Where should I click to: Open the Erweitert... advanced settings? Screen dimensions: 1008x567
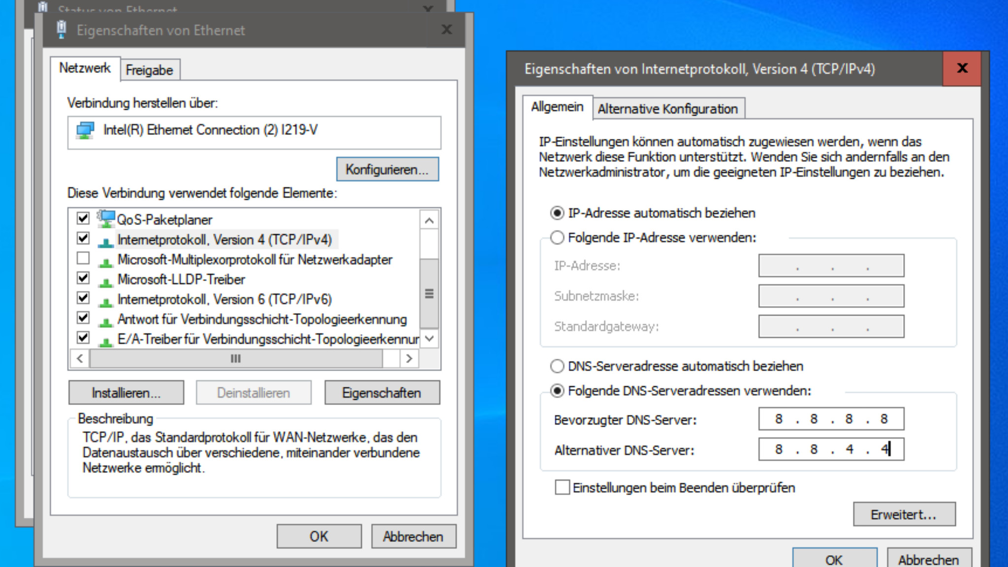[x=904, y=514]
